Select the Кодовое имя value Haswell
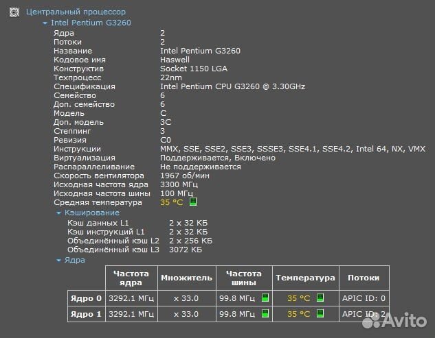 click(175, 60)
